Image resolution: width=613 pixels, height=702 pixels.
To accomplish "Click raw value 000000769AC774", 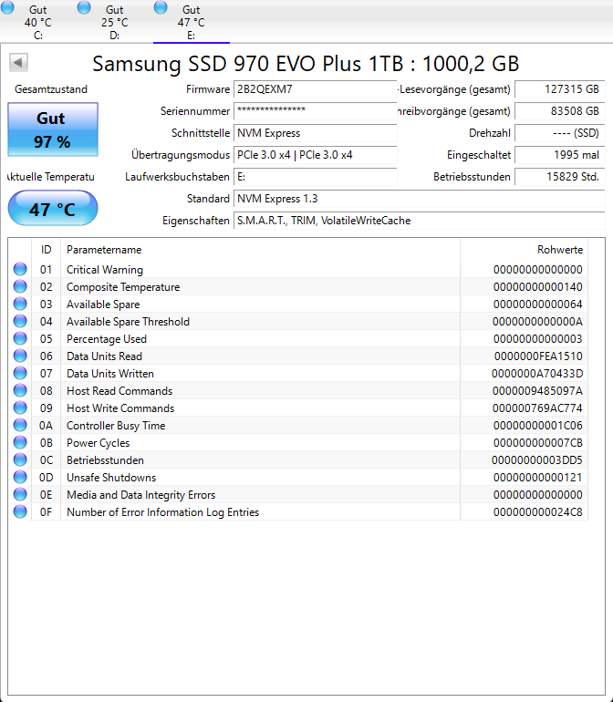I will click(537, 408).
